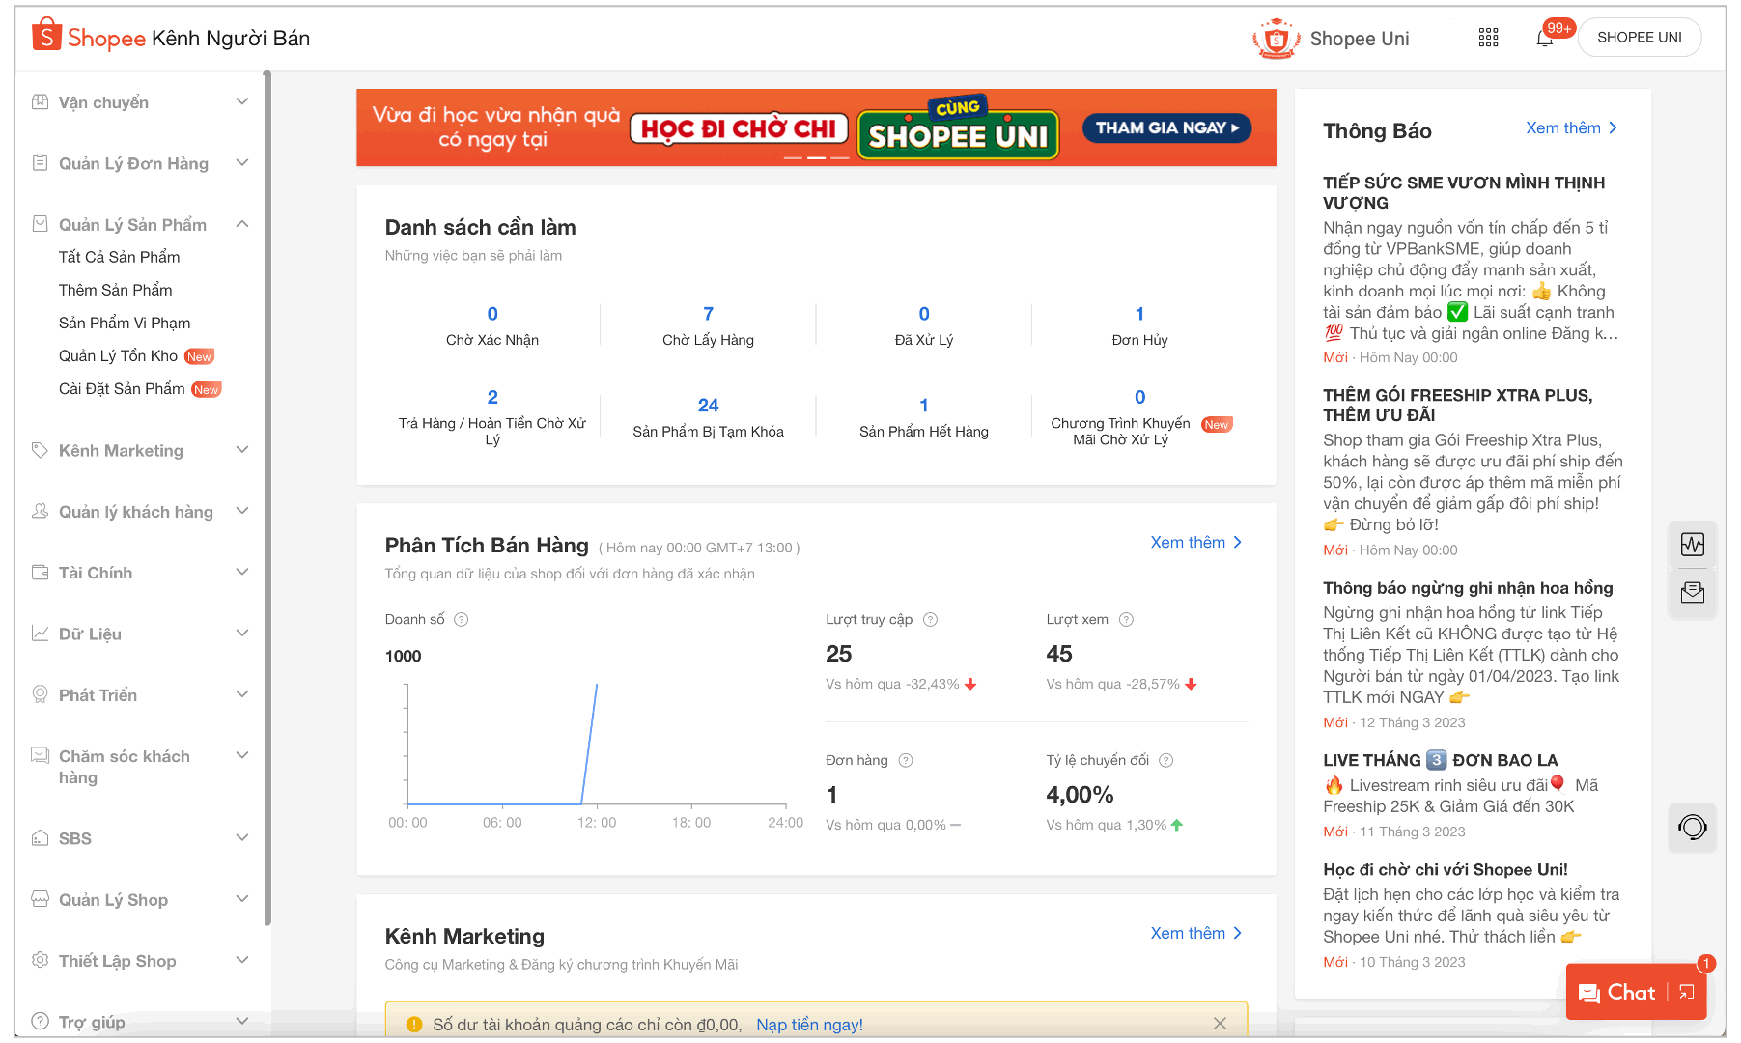The width and height of the screenshot is (1741, 1043).
Task: Dismiss the ad balance warning banner
Action: click(1220, 1024)
